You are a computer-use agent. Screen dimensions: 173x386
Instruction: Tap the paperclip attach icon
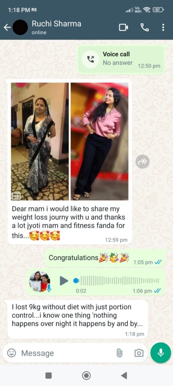pyautogui.click(x=119, y=353)
